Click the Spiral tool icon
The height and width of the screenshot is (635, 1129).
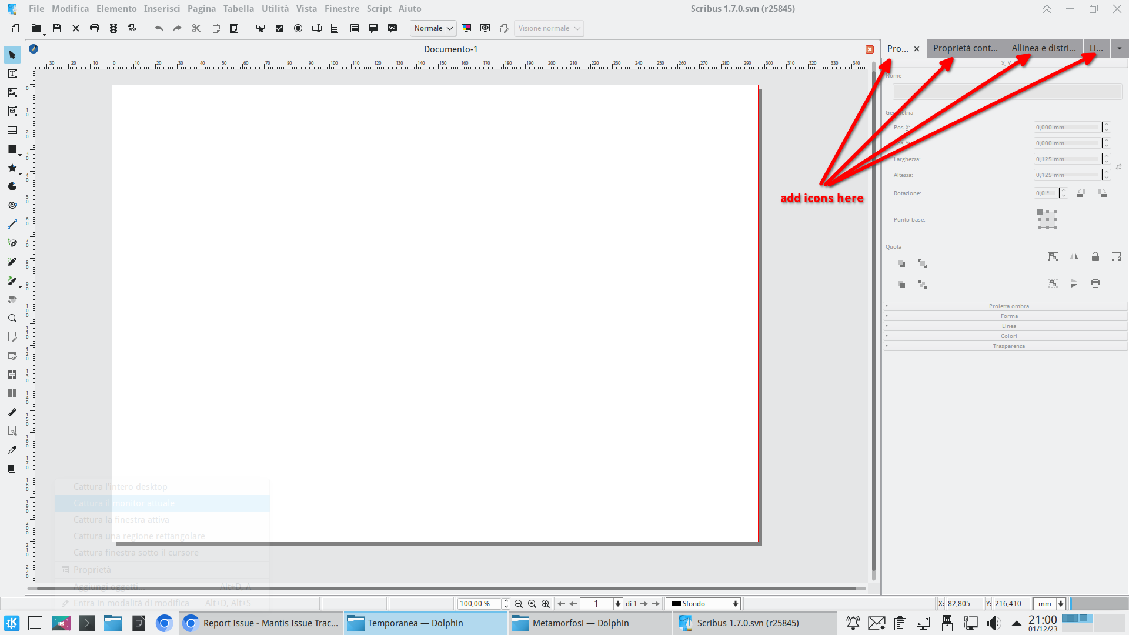coord(12,205)
